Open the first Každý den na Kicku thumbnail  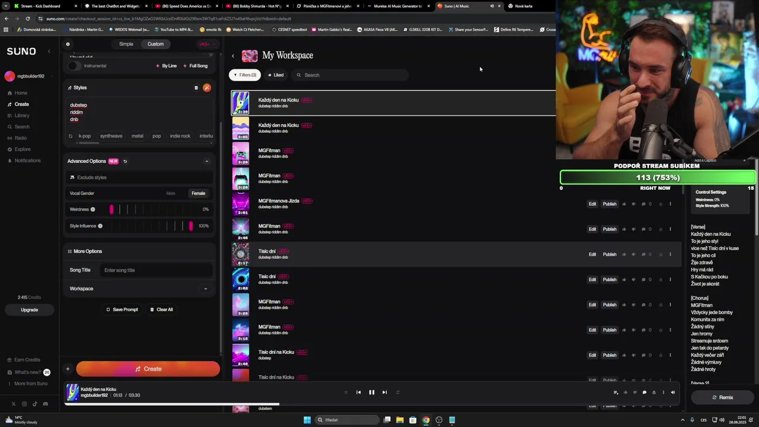click(x=240, y=103)
